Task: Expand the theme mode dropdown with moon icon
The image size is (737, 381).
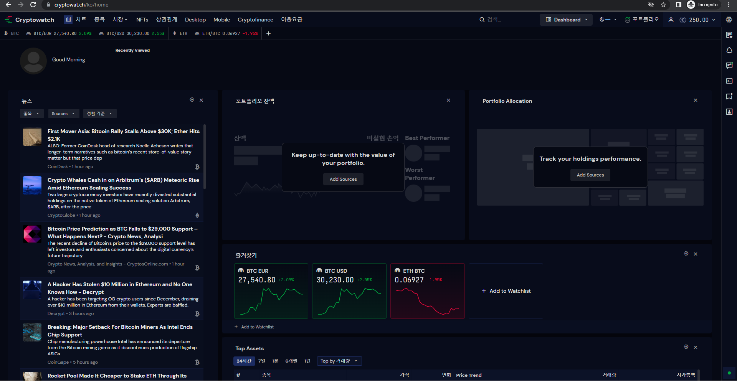Action: pyautogui.click(x=608, y=20)
